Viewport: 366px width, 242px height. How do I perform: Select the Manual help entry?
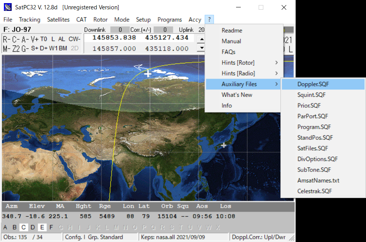point(231,41)
